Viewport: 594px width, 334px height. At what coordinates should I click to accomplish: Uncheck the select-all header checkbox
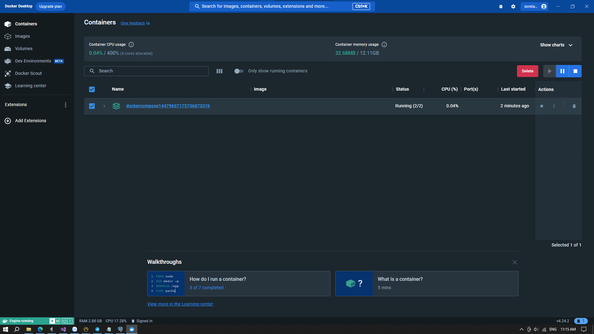(x=92, y=89)
